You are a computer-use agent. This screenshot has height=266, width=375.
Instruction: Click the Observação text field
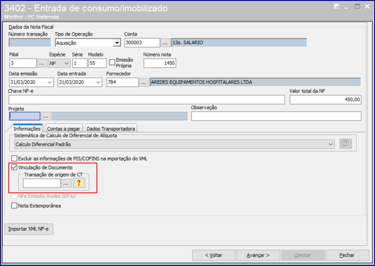pos(276,116)
